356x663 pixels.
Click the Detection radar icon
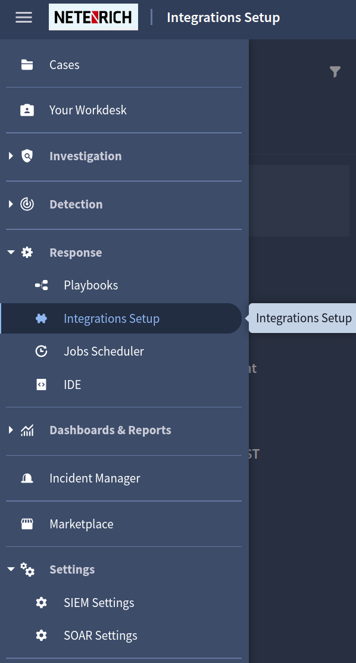[x=27, y=204]
